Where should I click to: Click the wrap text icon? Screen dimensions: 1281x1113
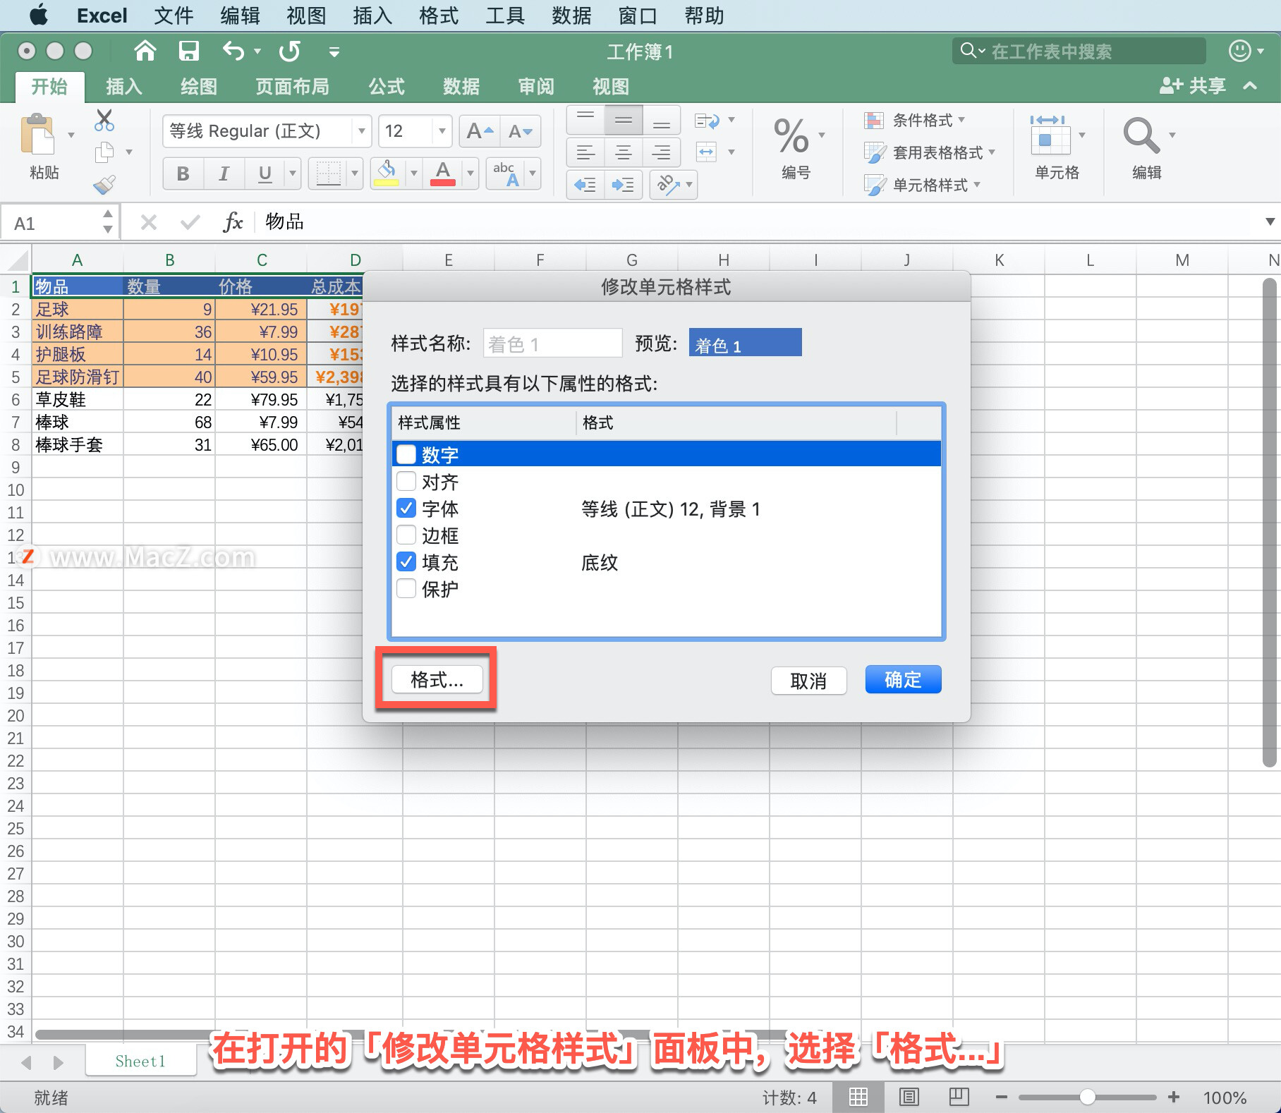click(707, 121)
